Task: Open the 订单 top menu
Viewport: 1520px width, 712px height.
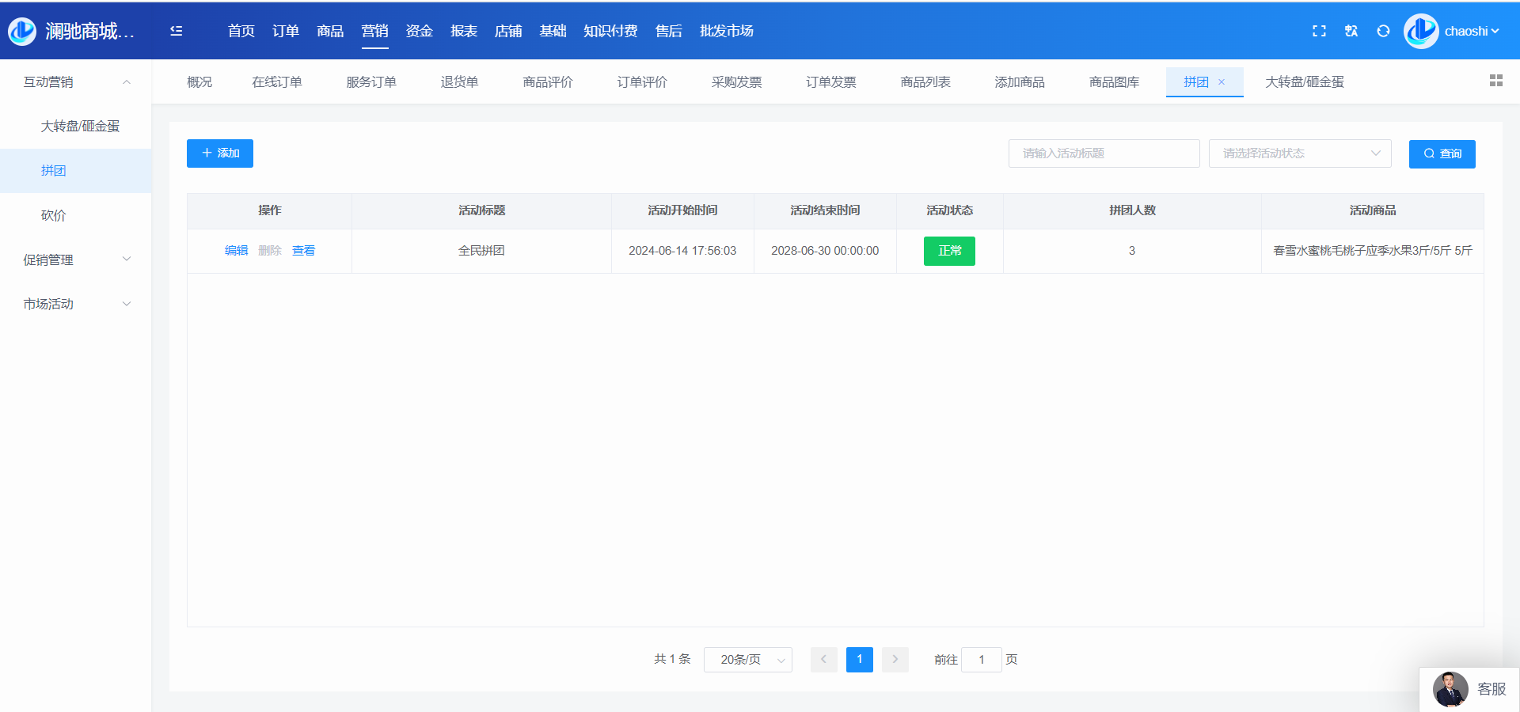Action: coord(285,31)
